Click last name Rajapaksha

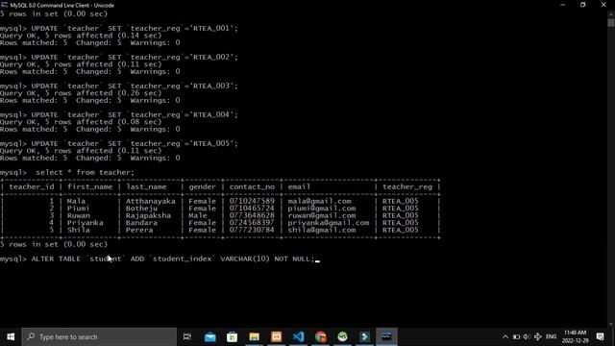coord(148,215)
